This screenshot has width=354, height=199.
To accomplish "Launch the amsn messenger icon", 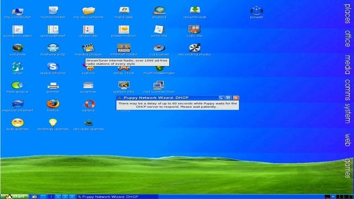I will point(17,67).
